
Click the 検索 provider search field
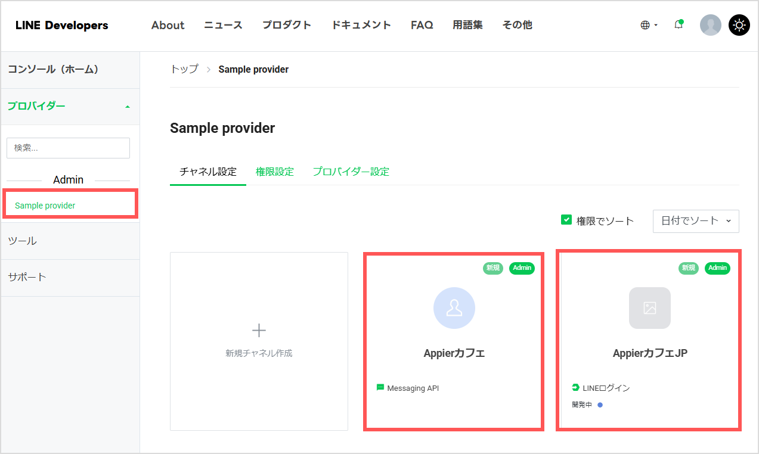(x=68, y=148)
